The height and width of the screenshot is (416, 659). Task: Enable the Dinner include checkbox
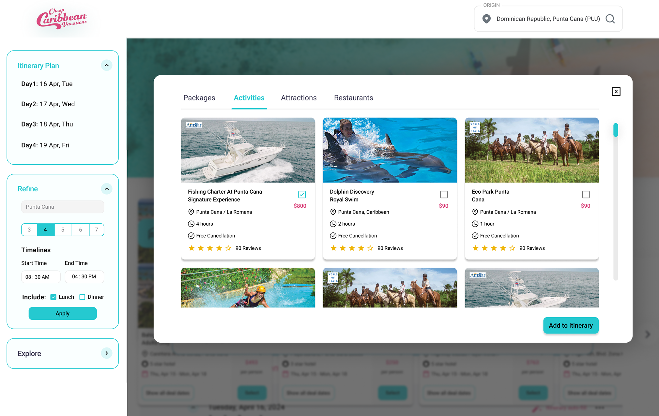point(82,297)
